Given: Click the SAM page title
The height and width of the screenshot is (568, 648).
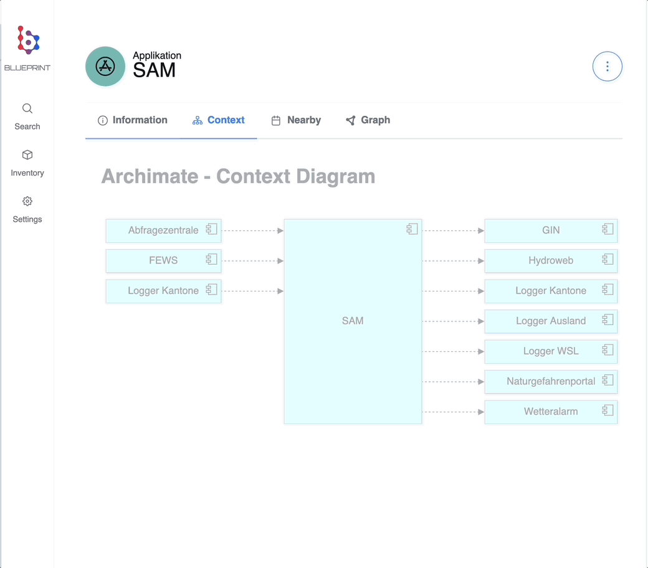Looking at the screenshot, I should (154, 70).
